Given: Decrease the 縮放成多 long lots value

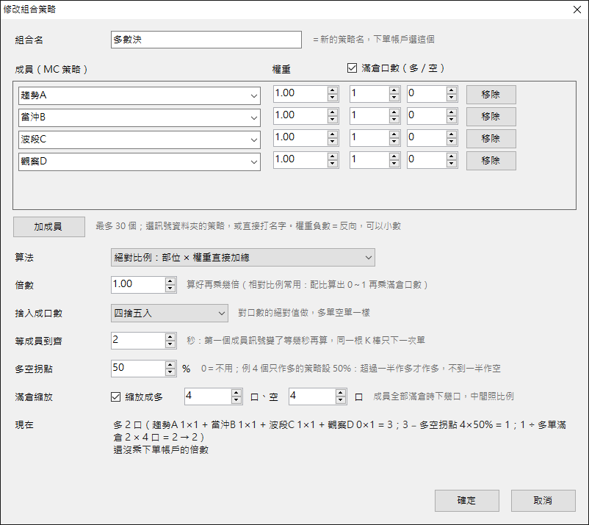Looking at the screenshot, I should (x=236, y=400).
